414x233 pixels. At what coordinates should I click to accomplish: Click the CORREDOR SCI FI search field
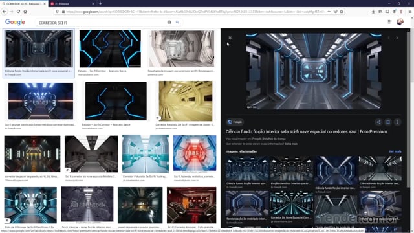(x=102, y=23)
